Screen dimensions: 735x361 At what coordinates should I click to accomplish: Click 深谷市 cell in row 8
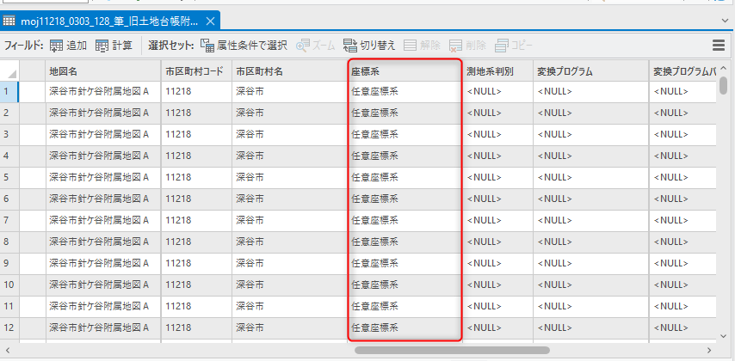point(289,242)
